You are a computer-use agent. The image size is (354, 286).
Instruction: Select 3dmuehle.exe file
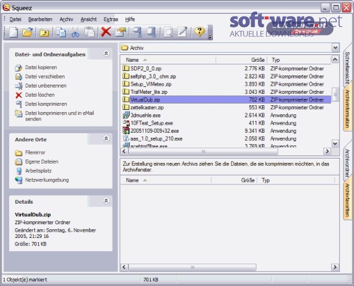tap(146, 116)
